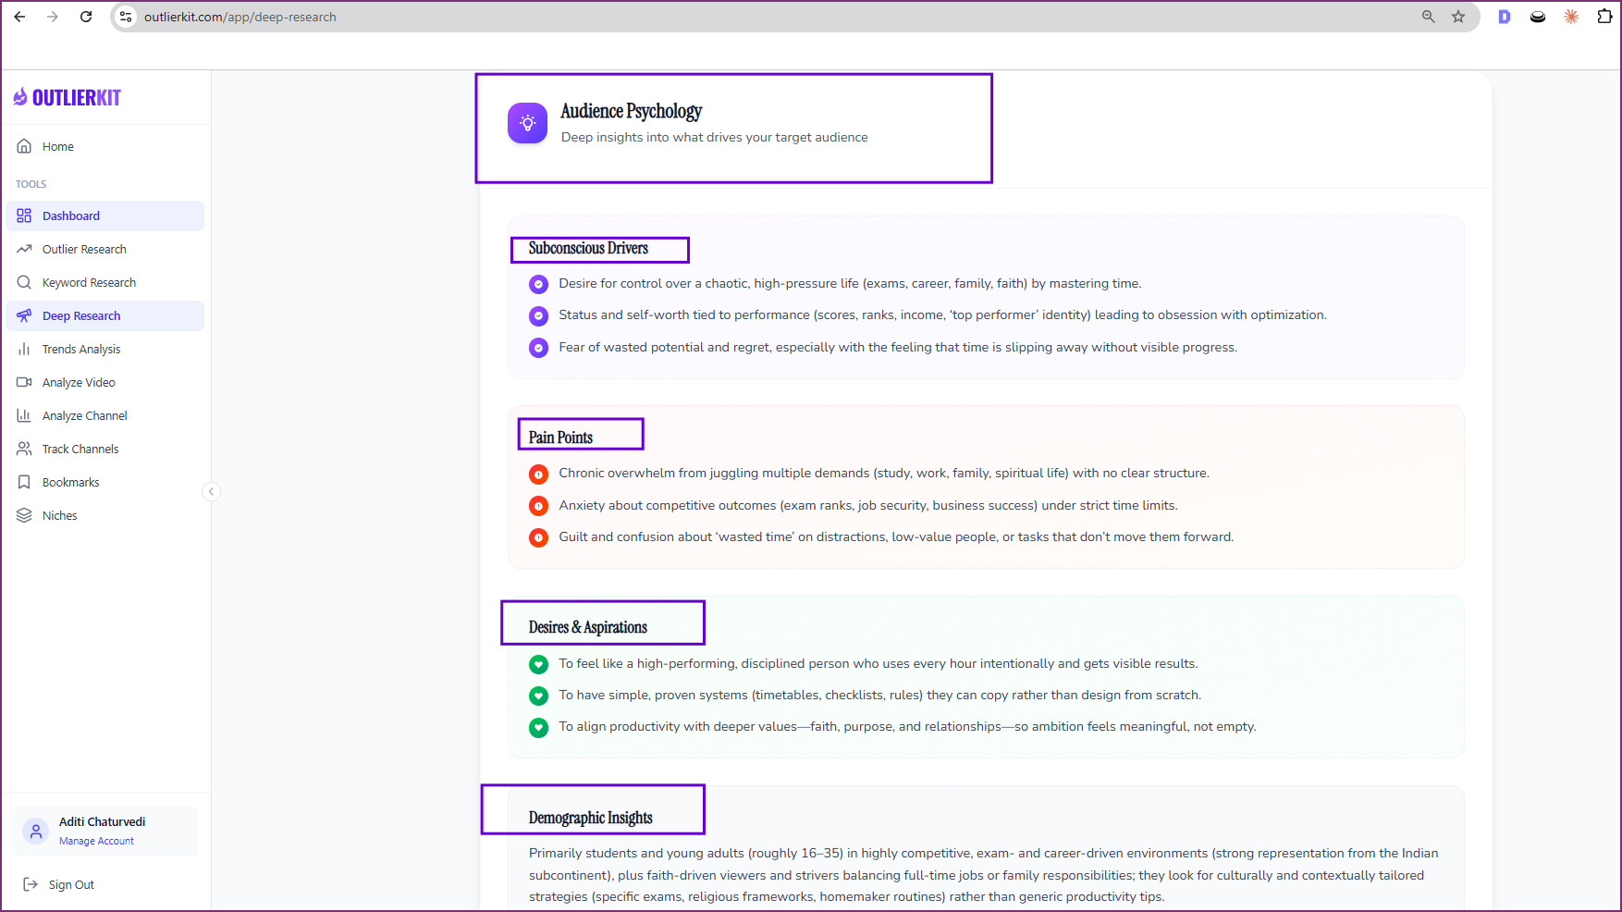Click the Audience Psychology lightbulb icon
Screen dimensions: 1622x912
(527, 123)
